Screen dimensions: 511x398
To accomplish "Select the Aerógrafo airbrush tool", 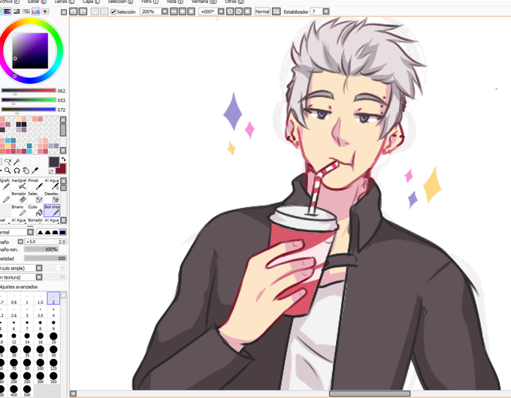I will [19, 184].
